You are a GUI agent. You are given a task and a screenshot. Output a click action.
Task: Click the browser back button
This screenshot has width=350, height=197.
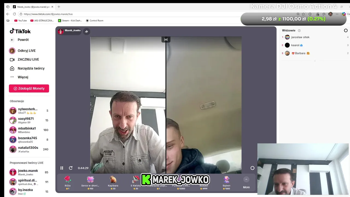pyautogui.click(x=8, y=14)
